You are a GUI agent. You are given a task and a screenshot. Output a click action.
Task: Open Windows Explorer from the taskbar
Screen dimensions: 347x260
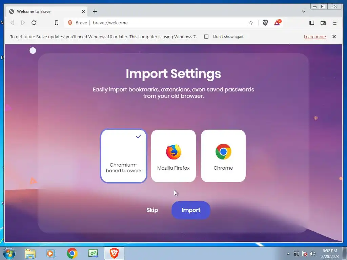point(30,253)
